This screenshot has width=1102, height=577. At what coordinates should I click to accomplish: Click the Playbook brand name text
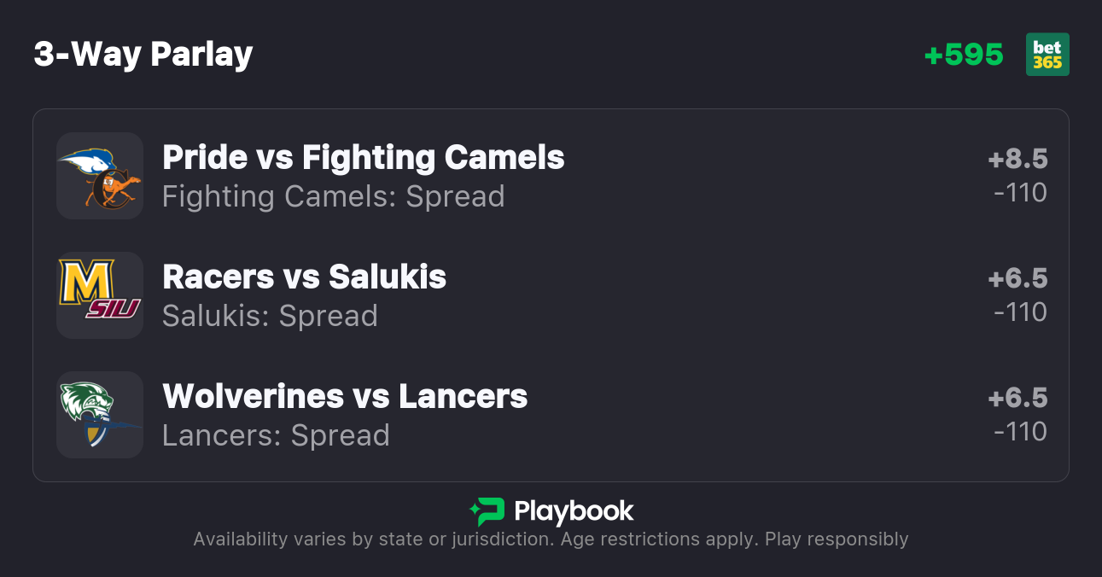click(x=574, y=511)
